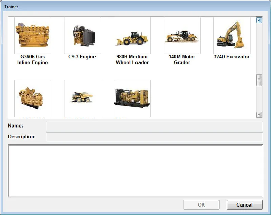Select the 324D Excavator thumbnail
This screenshot has height=215, width=271.
point(232,35)
